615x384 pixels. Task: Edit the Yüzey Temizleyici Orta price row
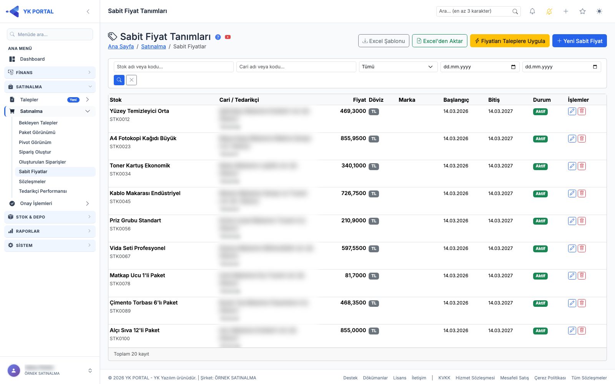(572, 111)
